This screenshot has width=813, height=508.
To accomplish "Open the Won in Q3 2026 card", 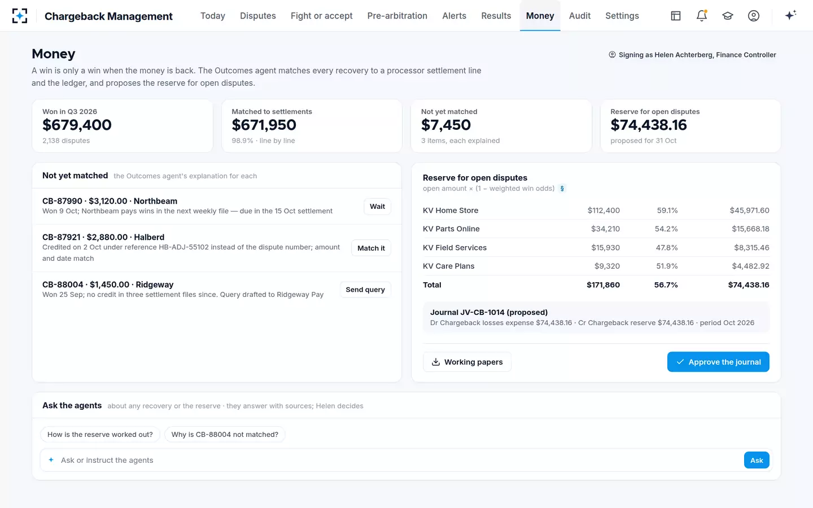I will tap(123, 126).
